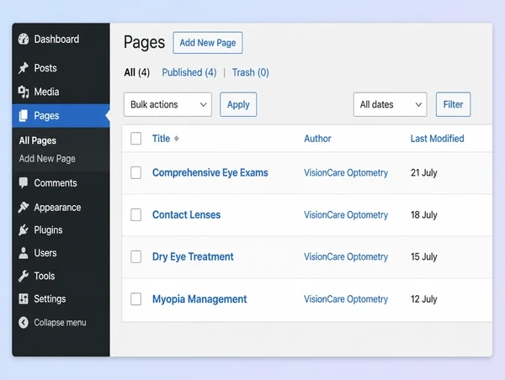The image size is (505, 380).
Task: Click author link for Myopia Management
Action: (346, 299)
